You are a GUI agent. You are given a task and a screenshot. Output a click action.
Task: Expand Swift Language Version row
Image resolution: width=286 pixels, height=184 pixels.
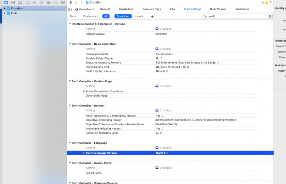[x=84, y=153]
